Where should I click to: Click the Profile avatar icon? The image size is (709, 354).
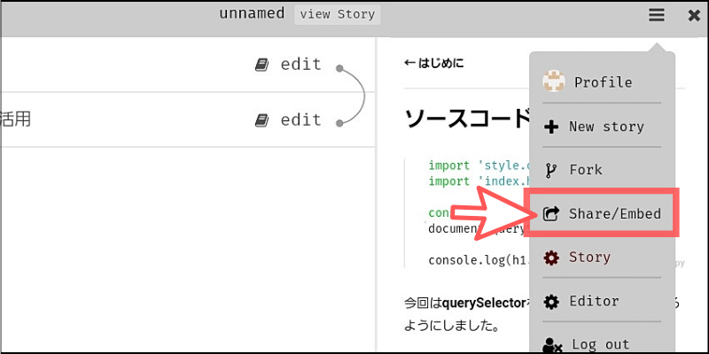tap(553, 81)
